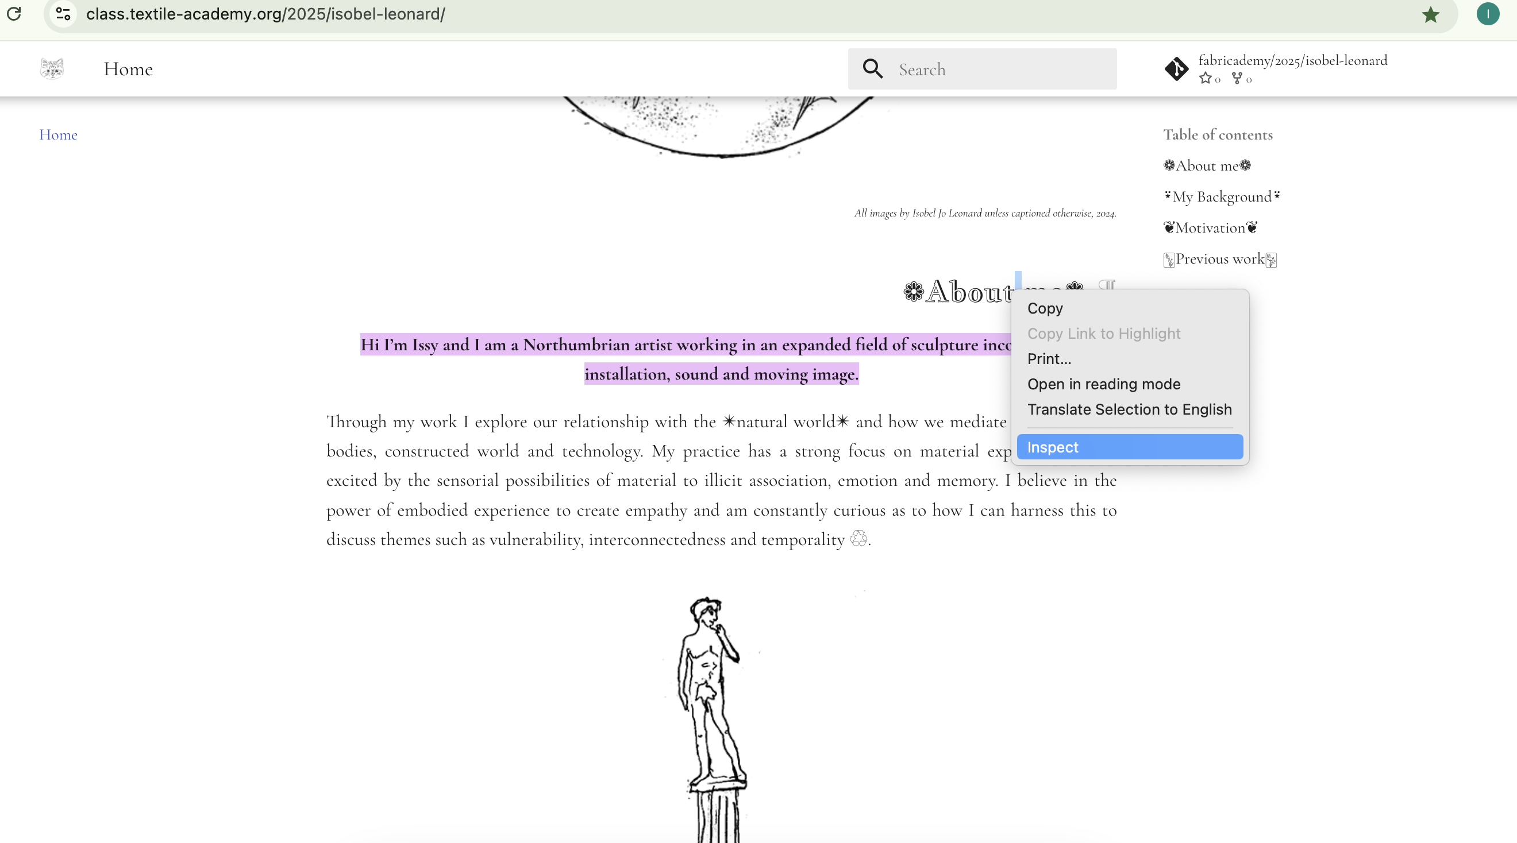Click the 'About me' table of contents link

1208,165
